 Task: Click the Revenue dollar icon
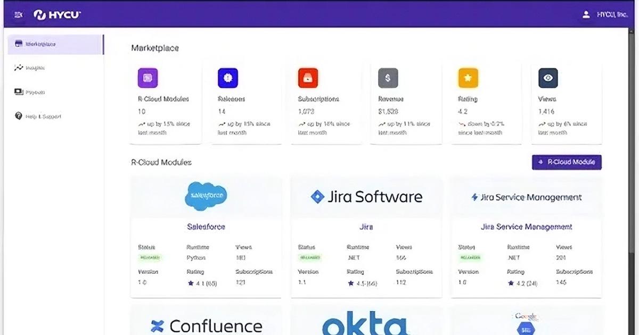tap(388, 78)
